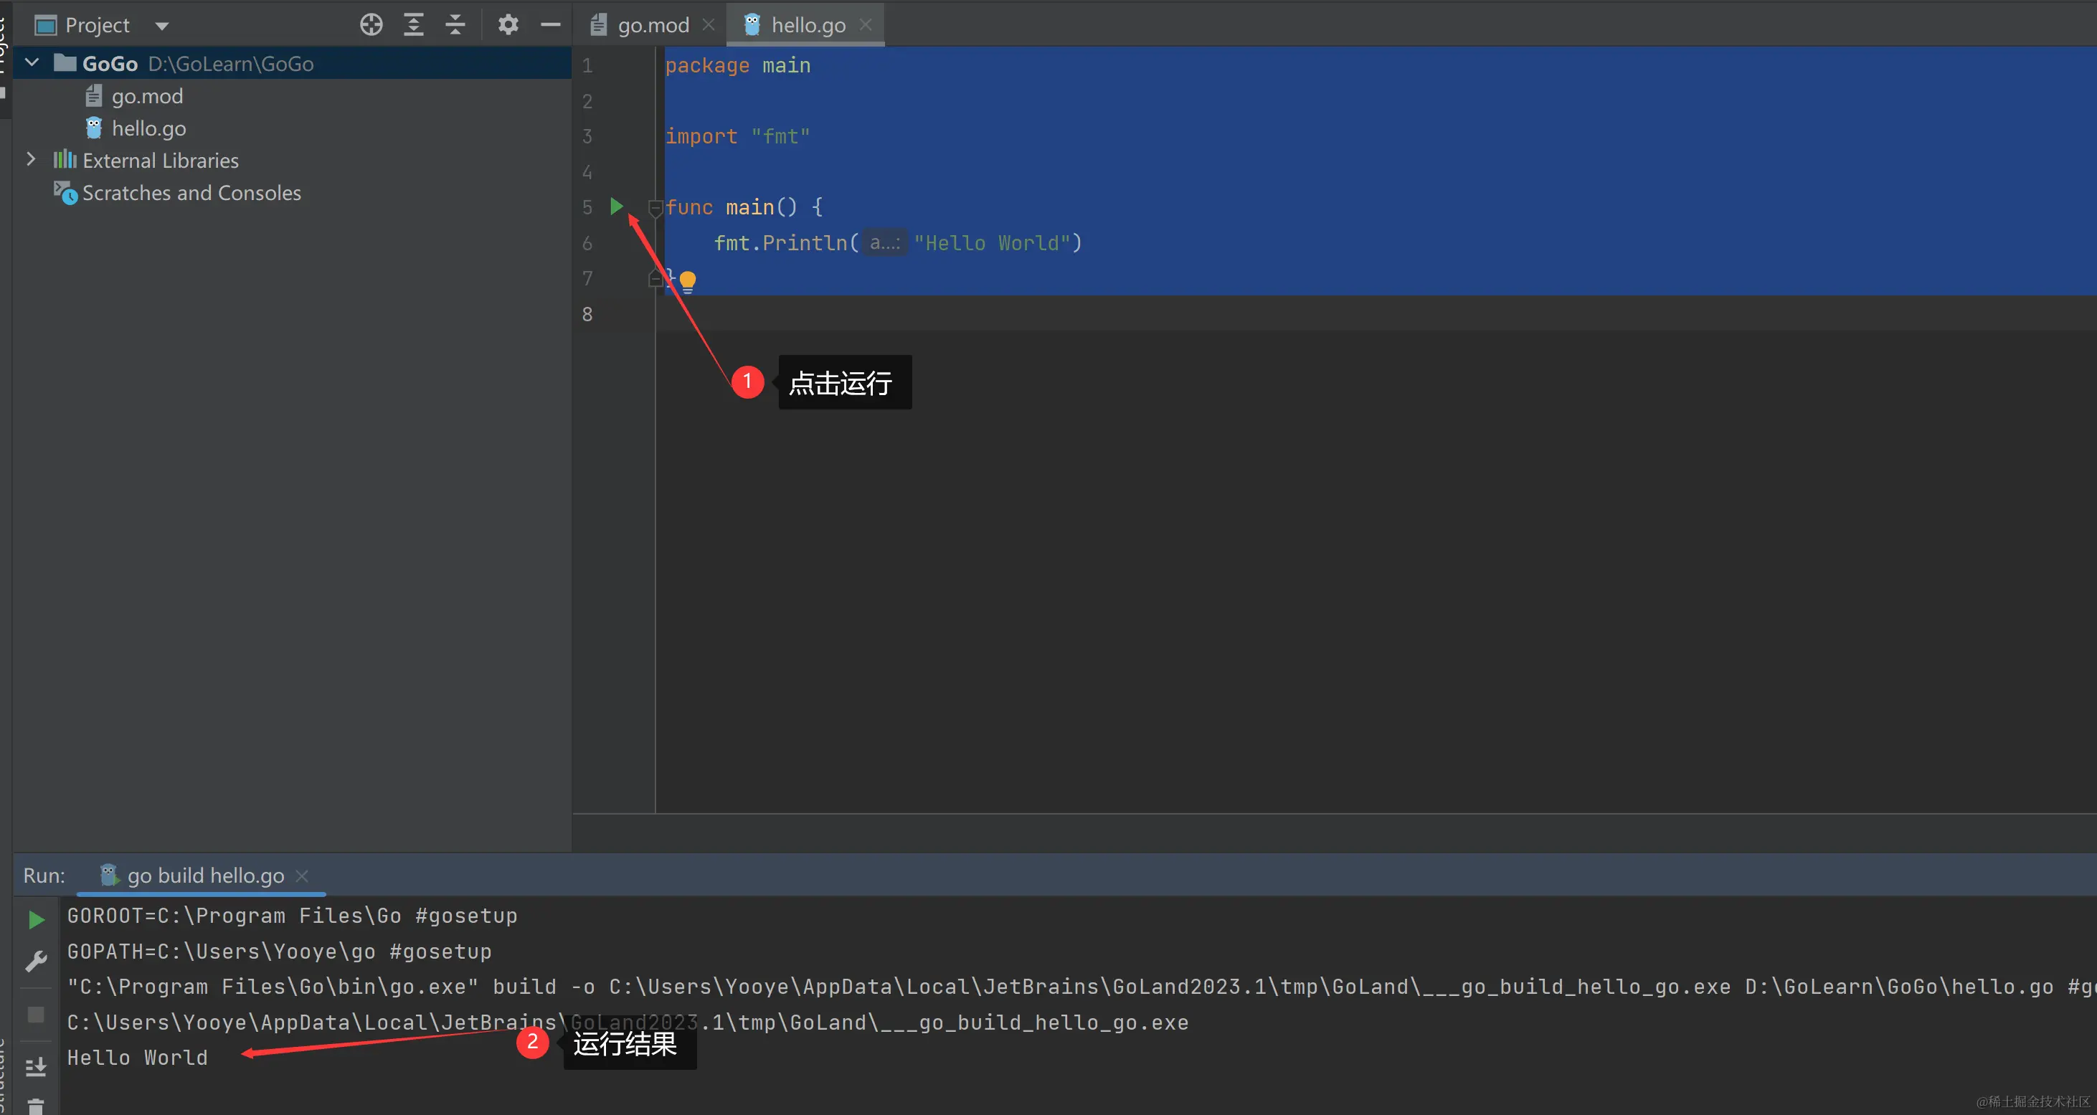This screenshot has height=1115, width=2097.
Task: Close the go build hello.go run tab
Action: click(x=302, y=876)
